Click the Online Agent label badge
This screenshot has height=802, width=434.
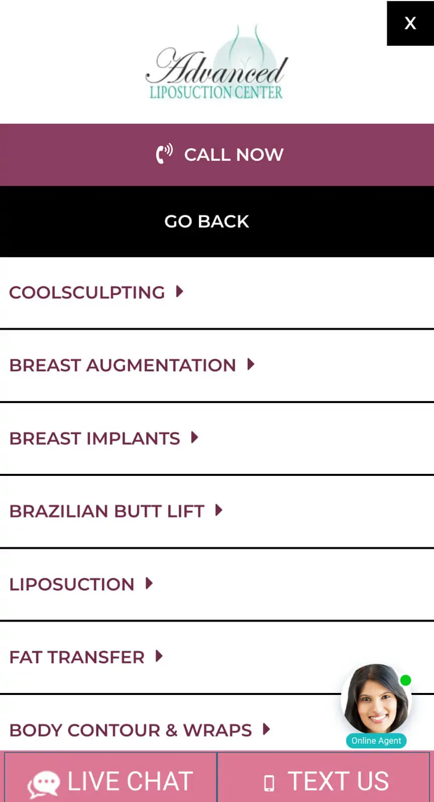pyautogui.click(x=376, y=741)
